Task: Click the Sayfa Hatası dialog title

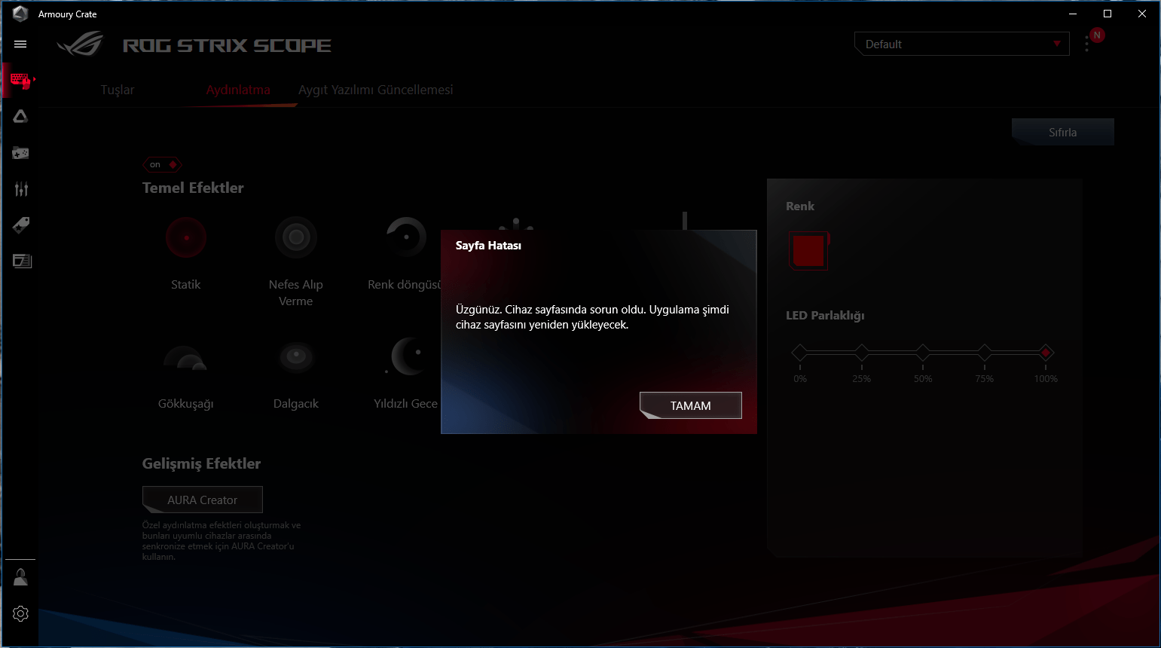Action: (488, 246)
